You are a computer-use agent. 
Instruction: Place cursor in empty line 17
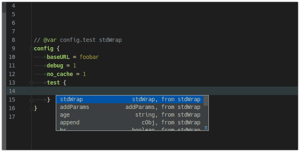(153, 117)
